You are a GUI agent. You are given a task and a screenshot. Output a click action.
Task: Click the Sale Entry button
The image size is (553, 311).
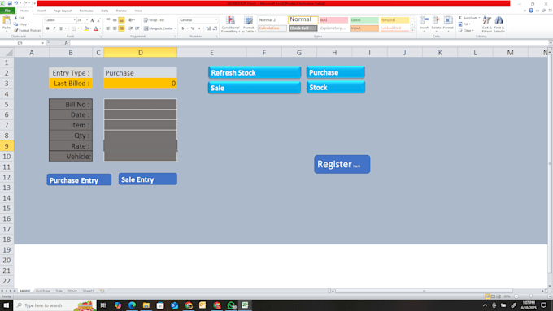pyautogui.click(x=148, y=179)
